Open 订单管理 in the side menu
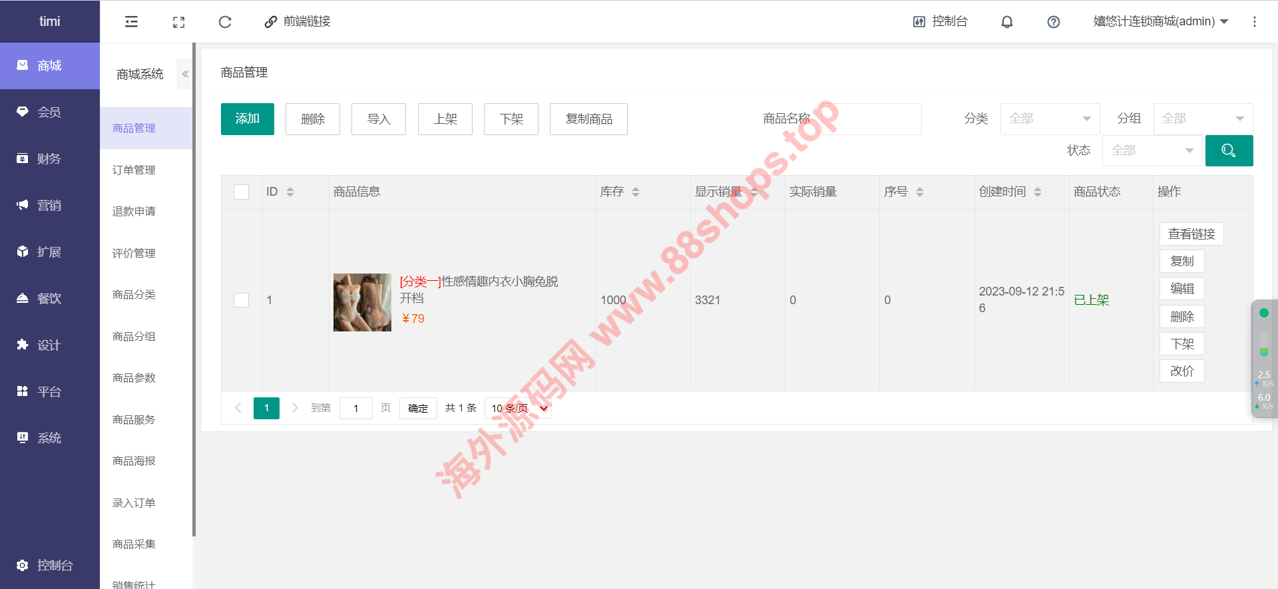 tap(134, 170)
